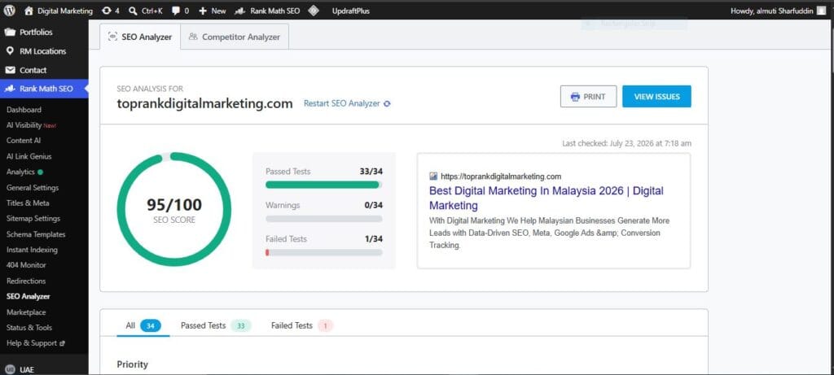Open Titles & Meta submenu item
Viewport: 834px width, 375px height.
28,203
